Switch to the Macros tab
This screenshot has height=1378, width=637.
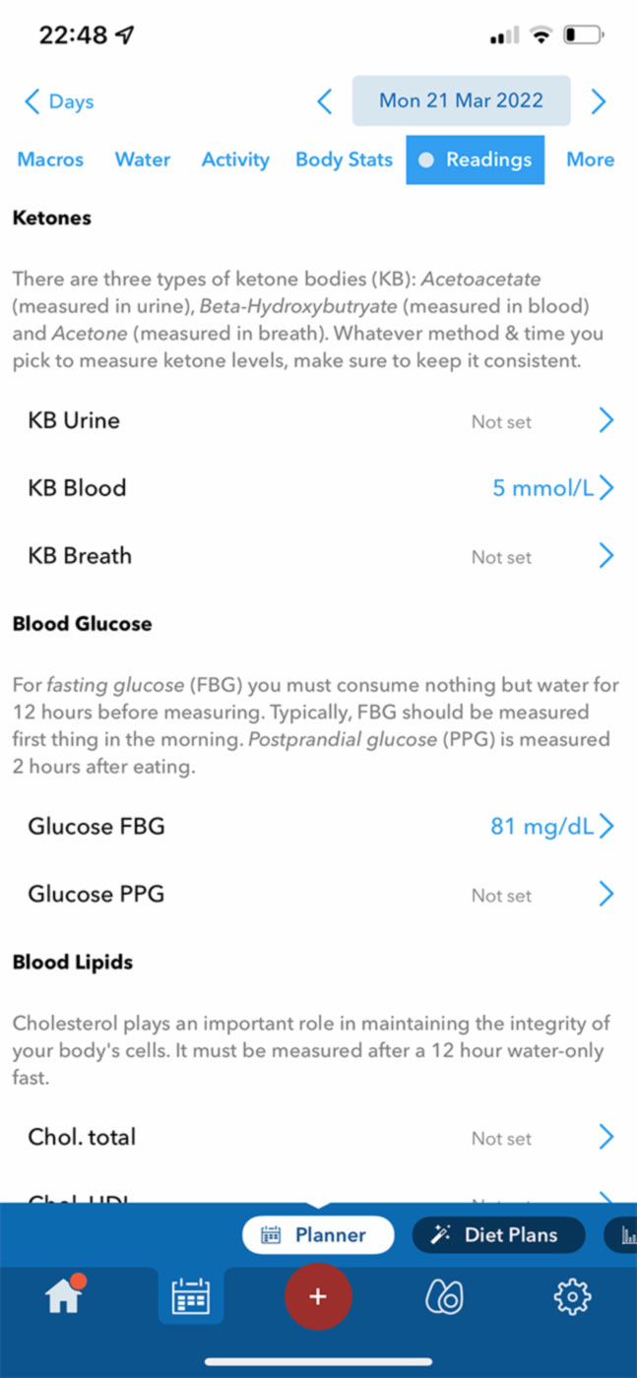50,159
